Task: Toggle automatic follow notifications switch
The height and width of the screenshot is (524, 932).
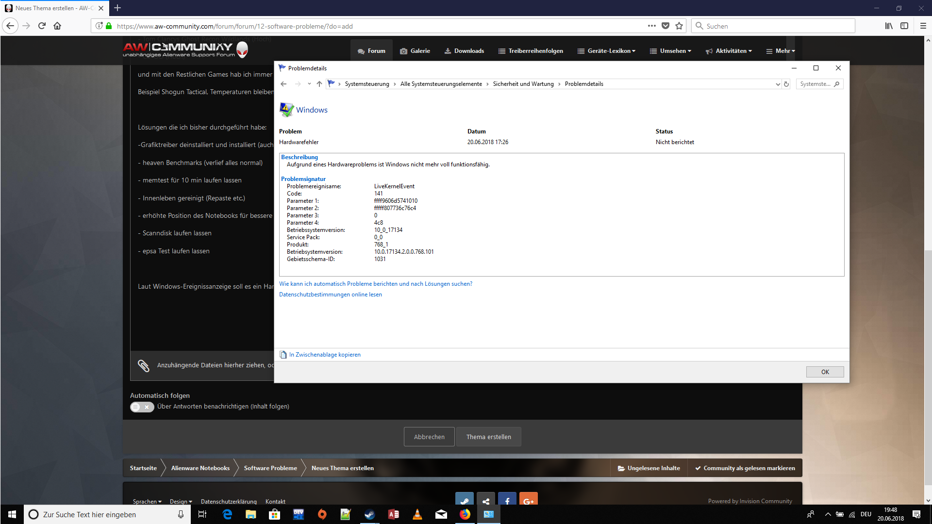Action: click(142, 407)
